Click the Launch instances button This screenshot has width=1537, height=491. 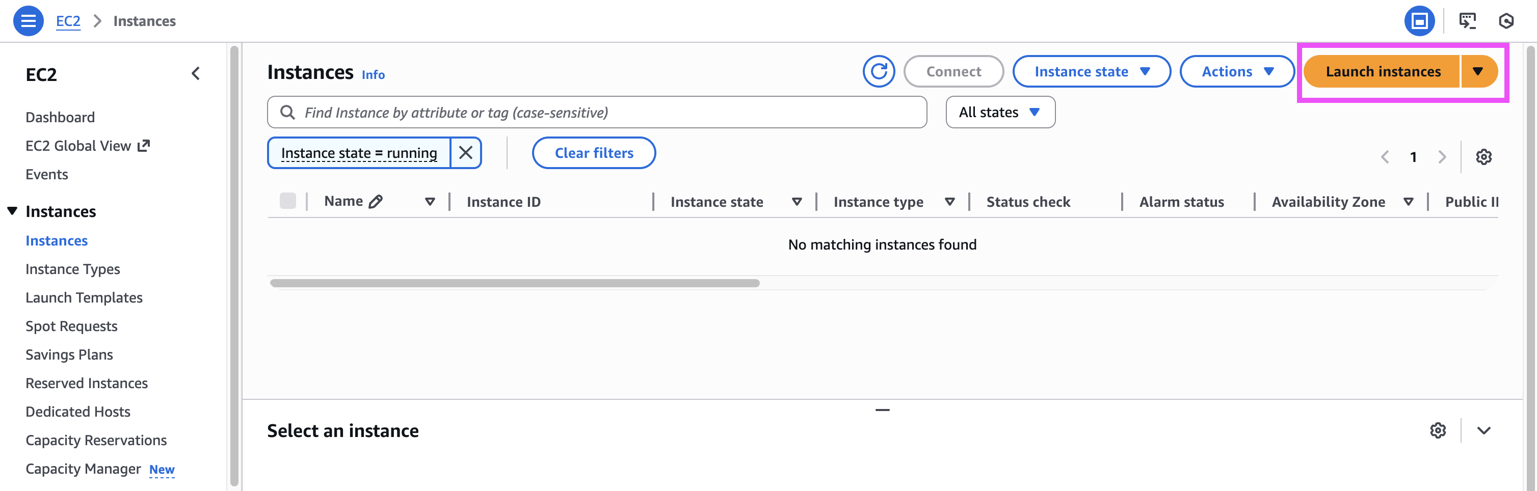click(x=1383, y=72)
